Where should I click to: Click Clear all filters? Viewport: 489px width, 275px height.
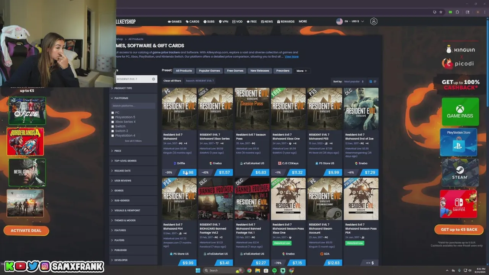172,81
